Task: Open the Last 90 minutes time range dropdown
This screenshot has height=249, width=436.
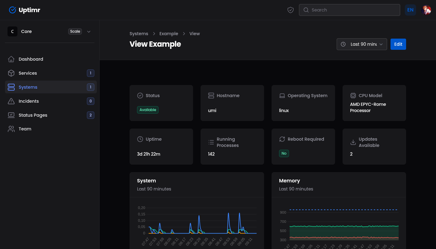Action: click(362, 44)
